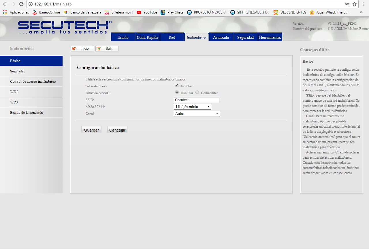Click the SSID input field
The image size is (369, 252).
(x=196, y=100)
